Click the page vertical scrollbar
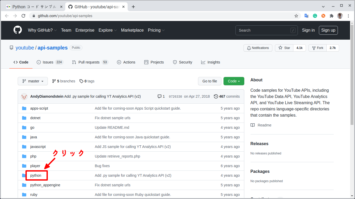This screenshot has height=199, width=355. point(352,78)
